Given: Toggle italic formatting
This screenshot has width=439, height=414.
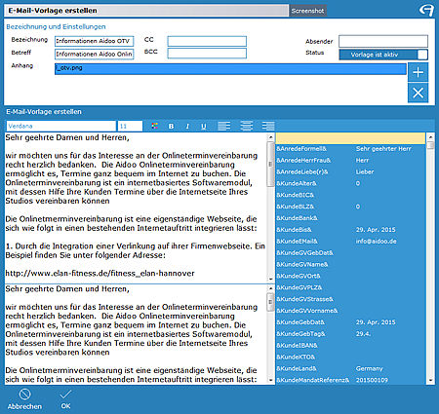Looking at the screenshot, I should coord(187,126).
